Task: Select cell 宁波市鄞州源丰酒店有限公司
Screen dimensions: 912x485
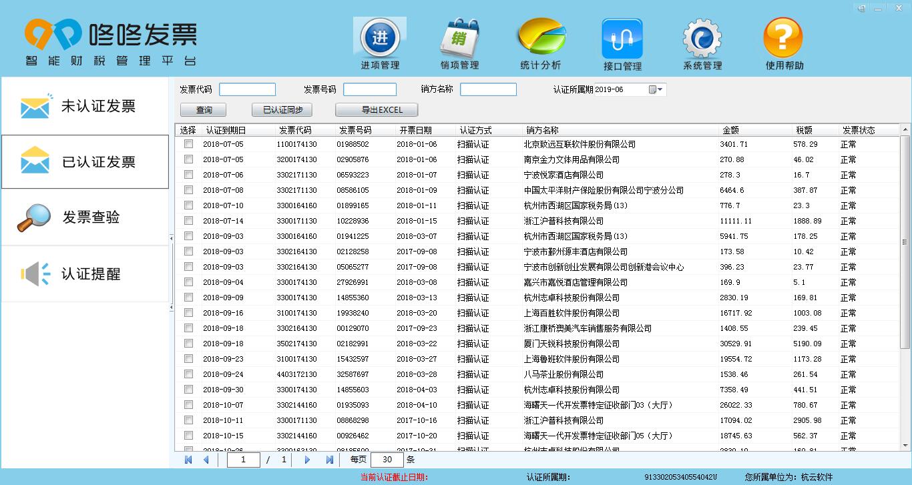Action: tap(576, 252)
